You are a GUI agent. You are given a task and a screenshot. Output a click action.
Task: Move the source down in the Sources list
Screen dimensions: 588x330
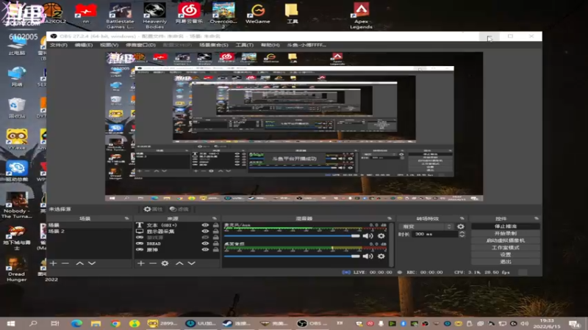(x=192, y=263)
